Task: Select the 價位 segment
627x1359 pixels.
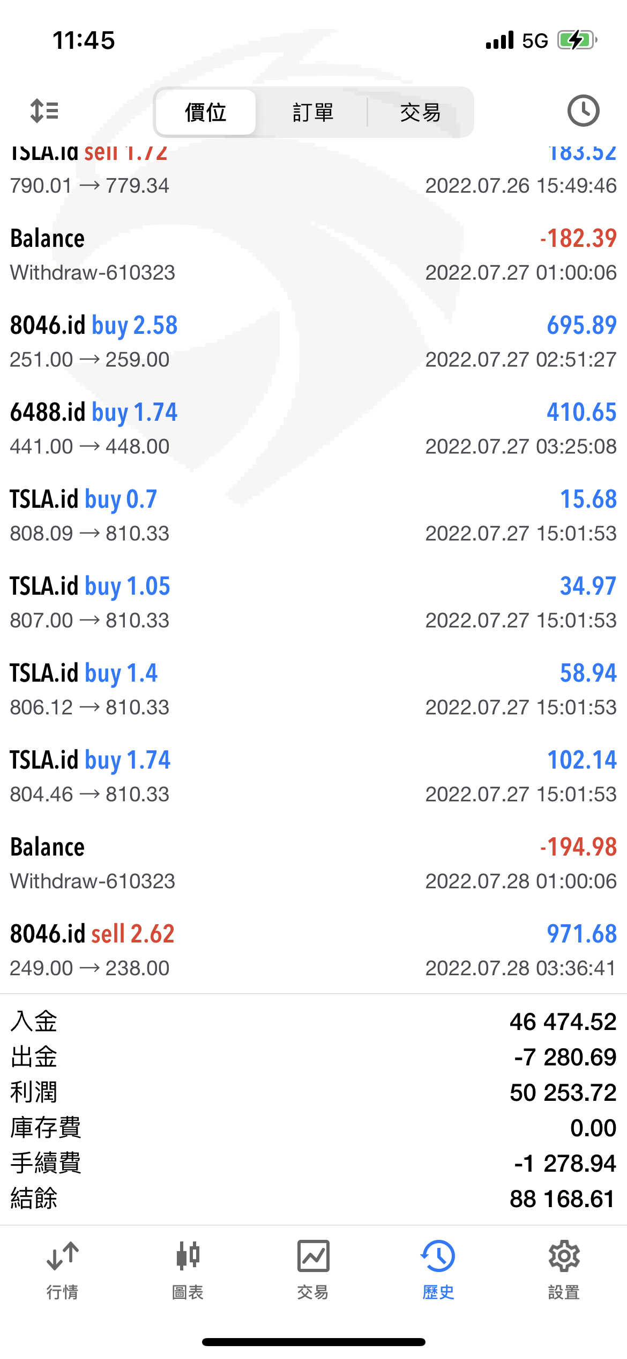Action: tap(205, 112)
